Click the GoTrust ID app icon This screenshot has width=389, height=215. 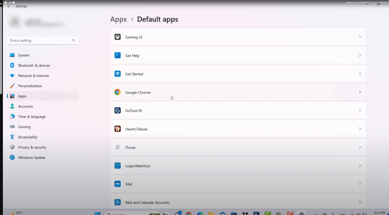point(118,110)
